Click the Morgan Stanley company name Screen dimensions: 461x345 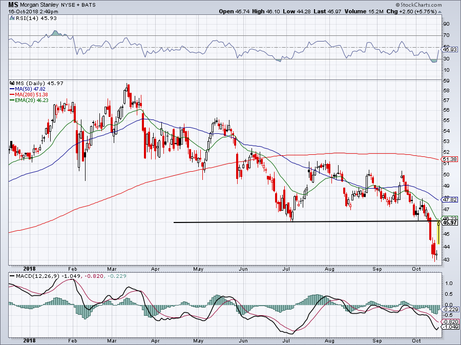coord(39,5)
